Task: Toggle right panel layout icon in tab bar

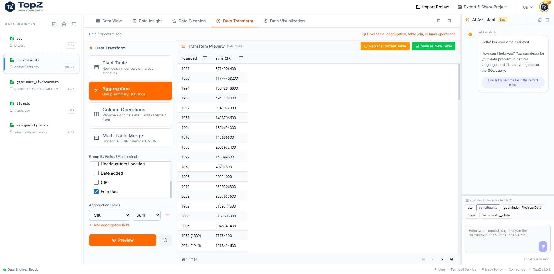Action: (x=449, y=21)
